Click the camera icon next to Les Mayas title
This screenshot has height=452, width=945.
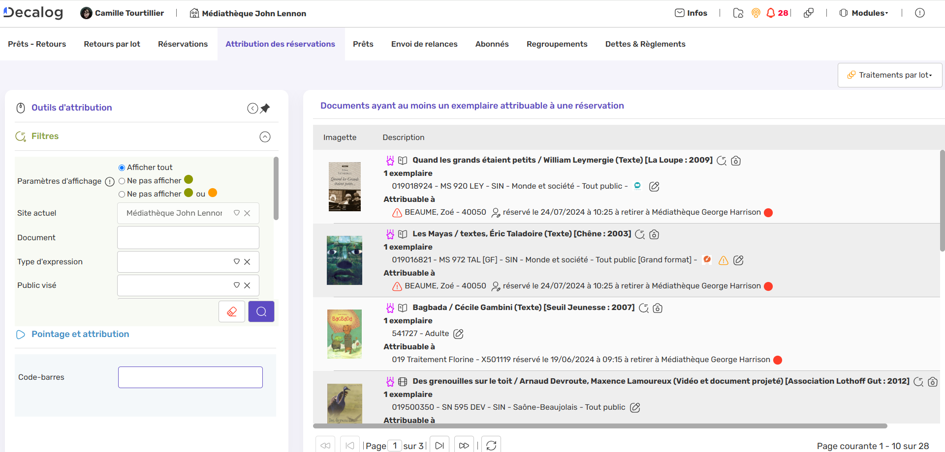tap(654, 234)
